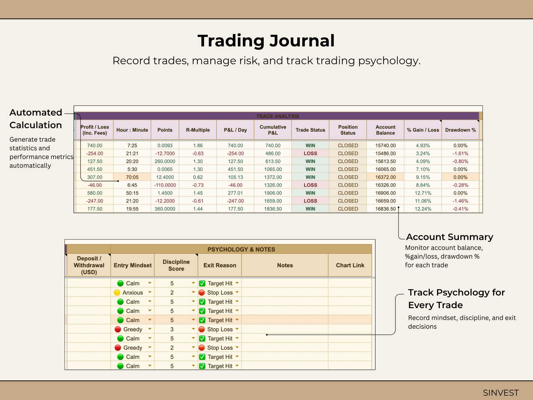
Task: Open the discipline score dropdown in Anxious row
Action: [193, 292]
